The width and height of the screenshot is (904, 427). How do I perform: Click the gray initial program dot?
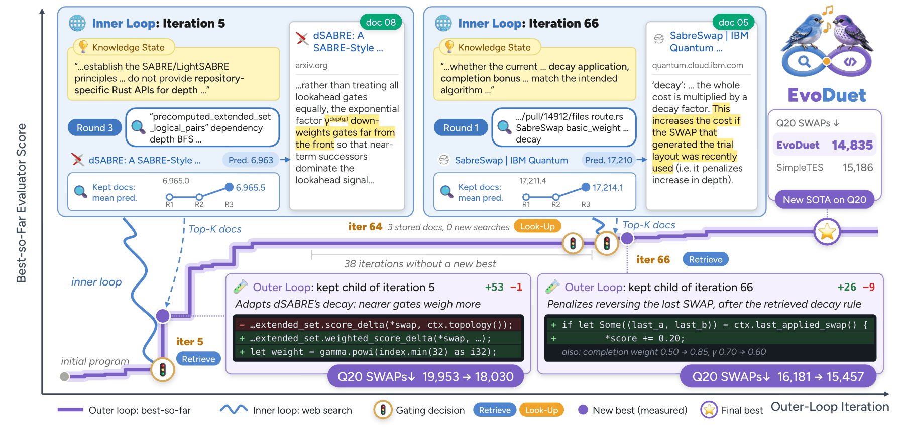tap(64, 376)
